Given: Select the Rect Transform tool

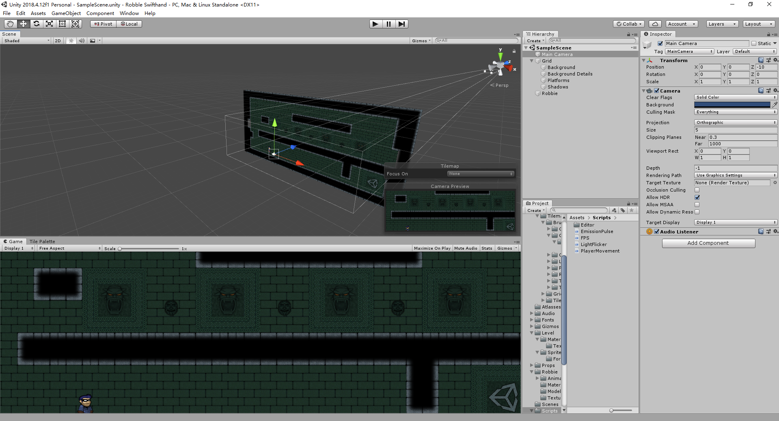Looking at the screenshot, I should 62,24.
